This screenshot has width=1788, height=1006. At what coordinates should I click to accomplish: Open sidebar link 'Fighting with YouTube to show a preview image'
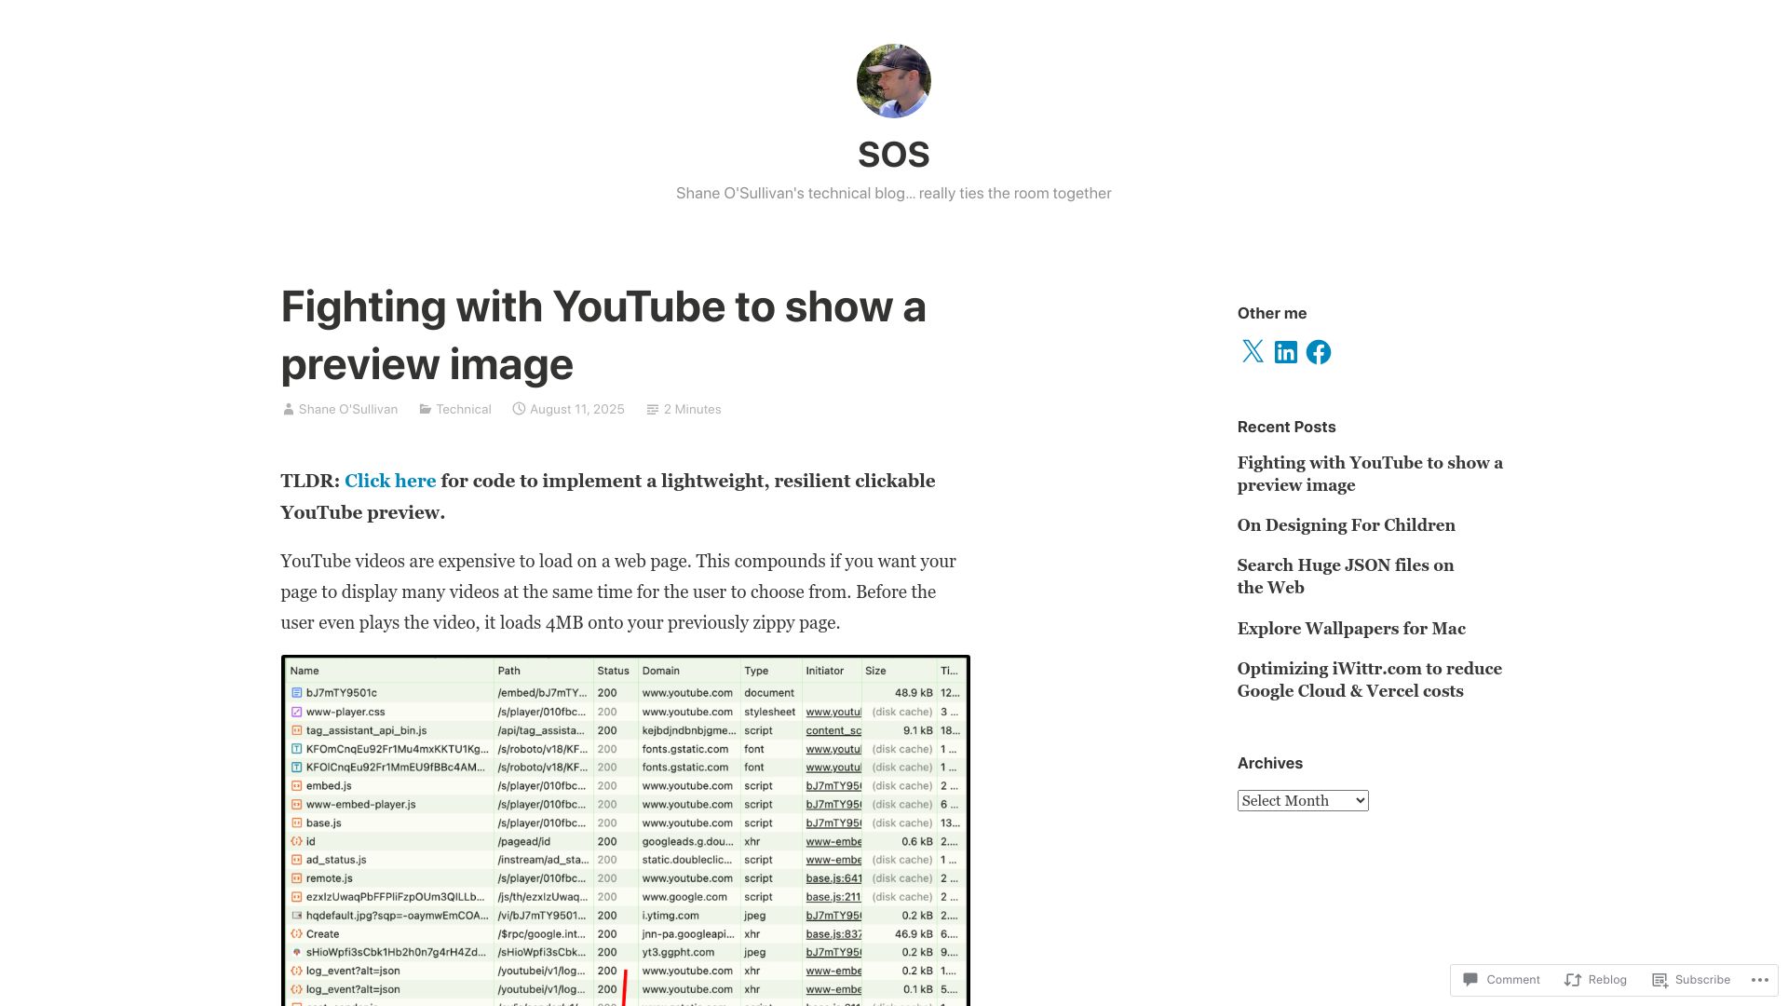coord(1370,474)
